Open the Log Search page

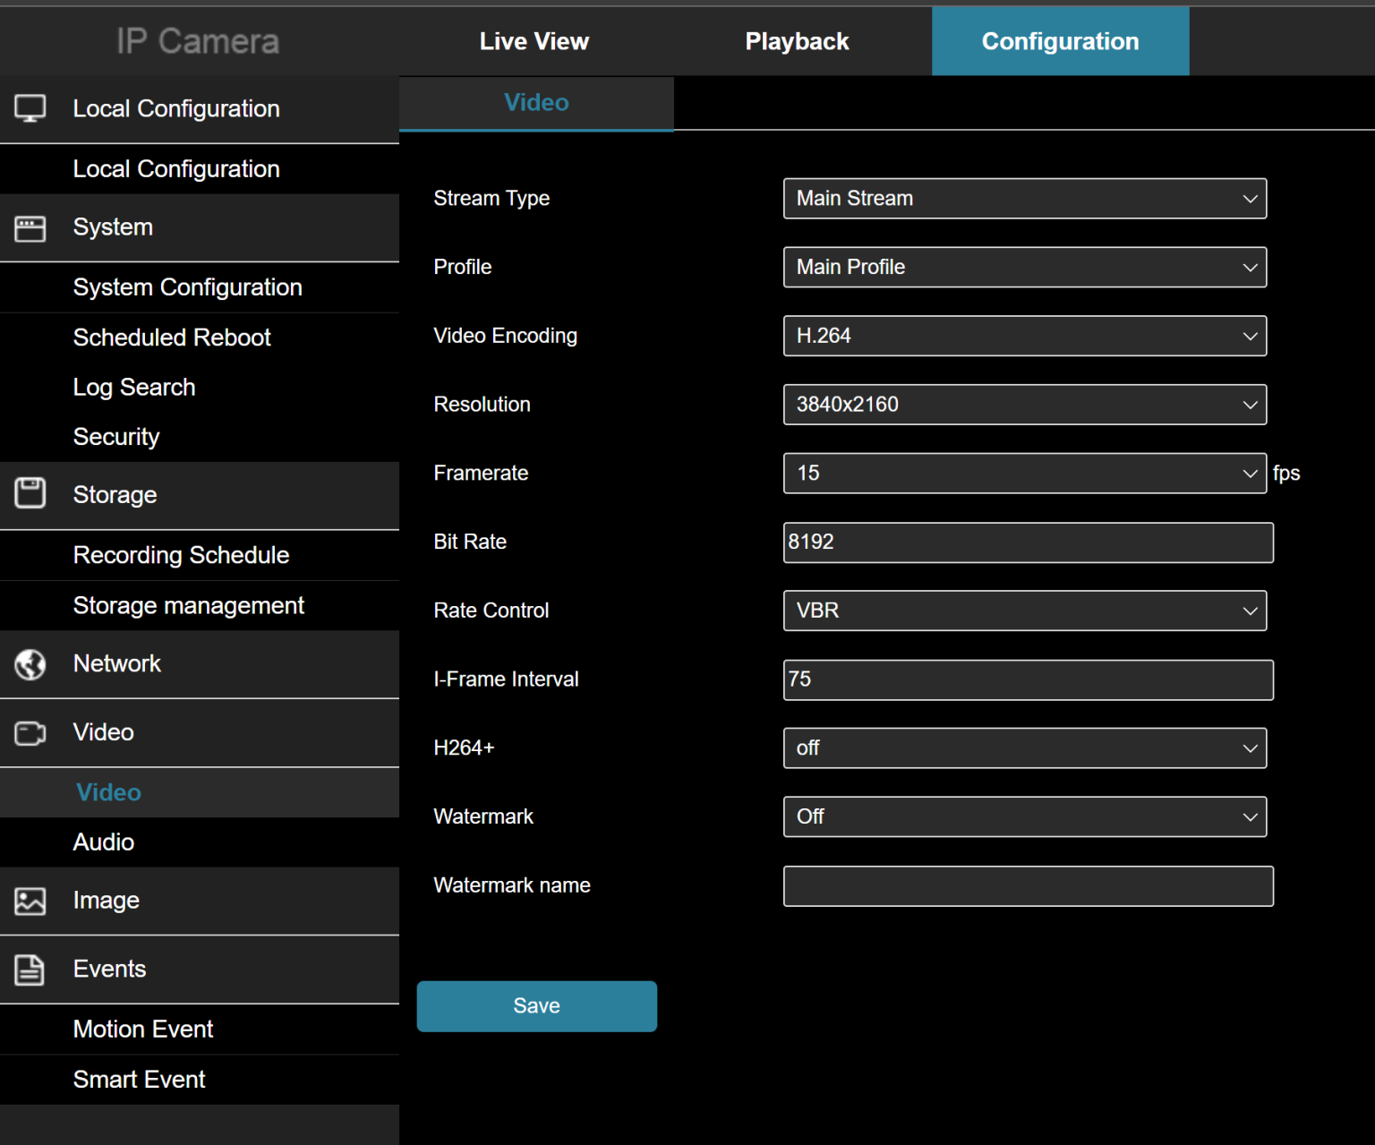click(x=133, y=387)
